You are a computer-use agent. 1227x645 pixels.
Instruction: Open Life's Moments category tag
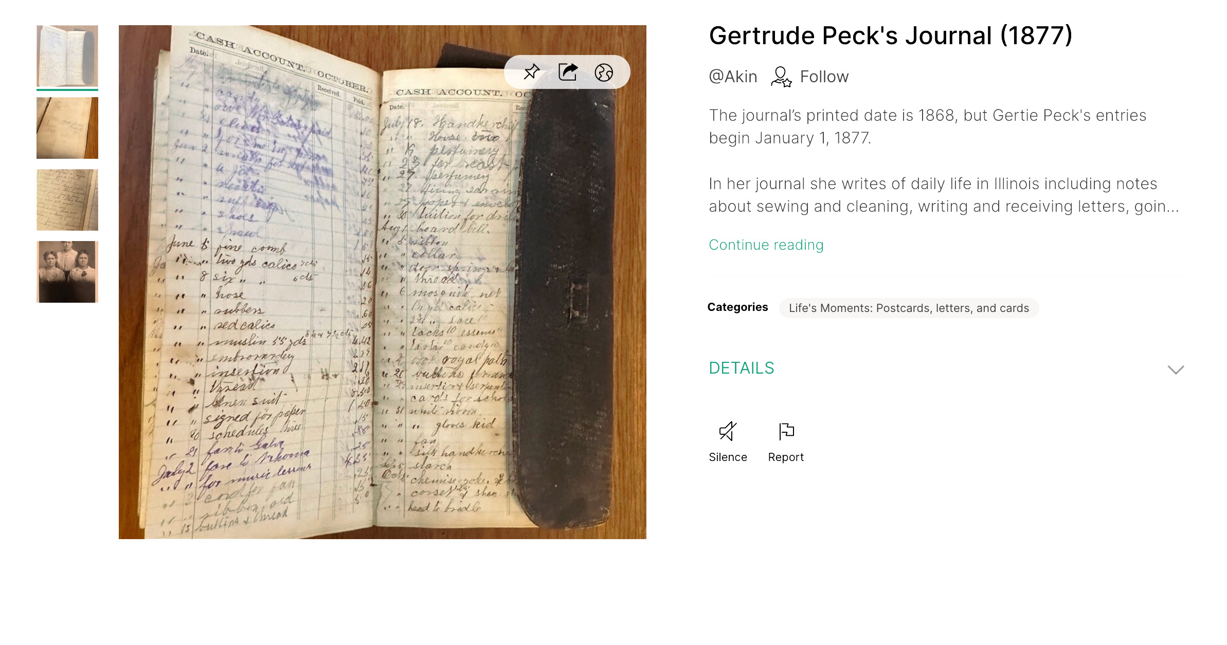909,308
